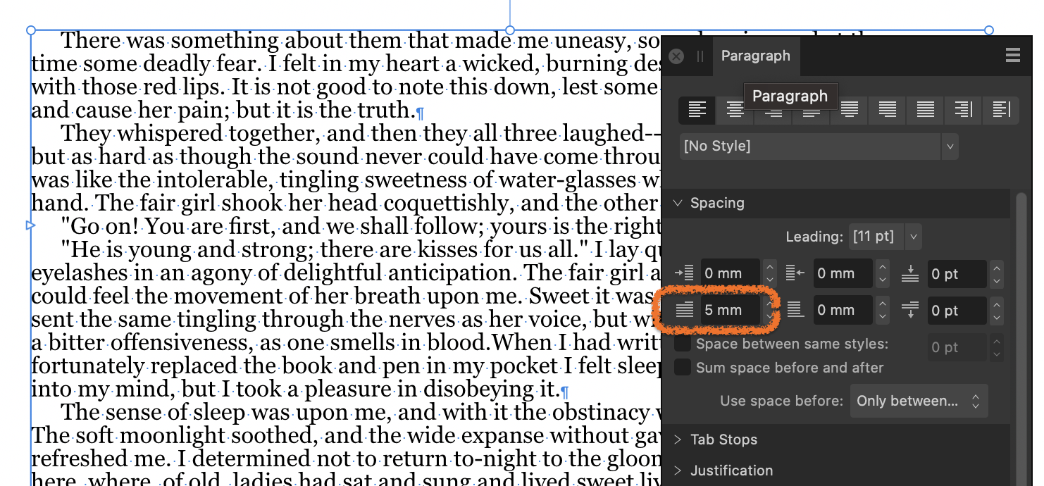The image size is (1044, 486).
Task: Switch to the Paragraph tab
Action: coord(756,56)
